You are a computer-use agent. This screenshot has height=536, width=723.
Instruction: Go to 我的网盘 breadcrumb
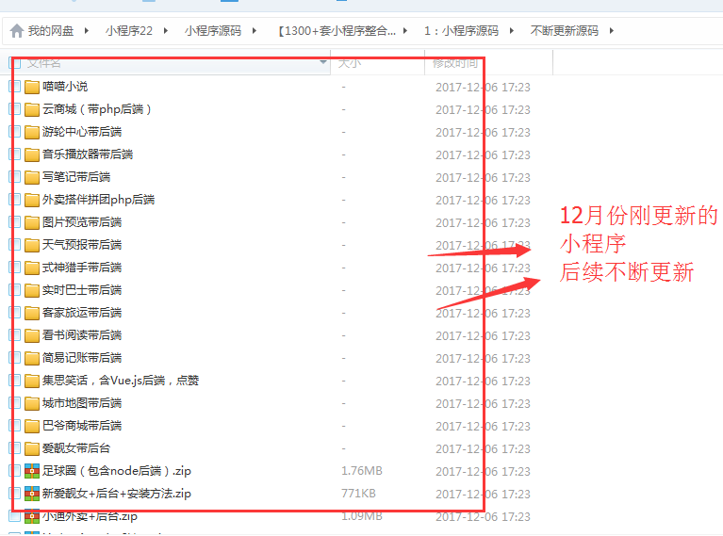point(51,31)
